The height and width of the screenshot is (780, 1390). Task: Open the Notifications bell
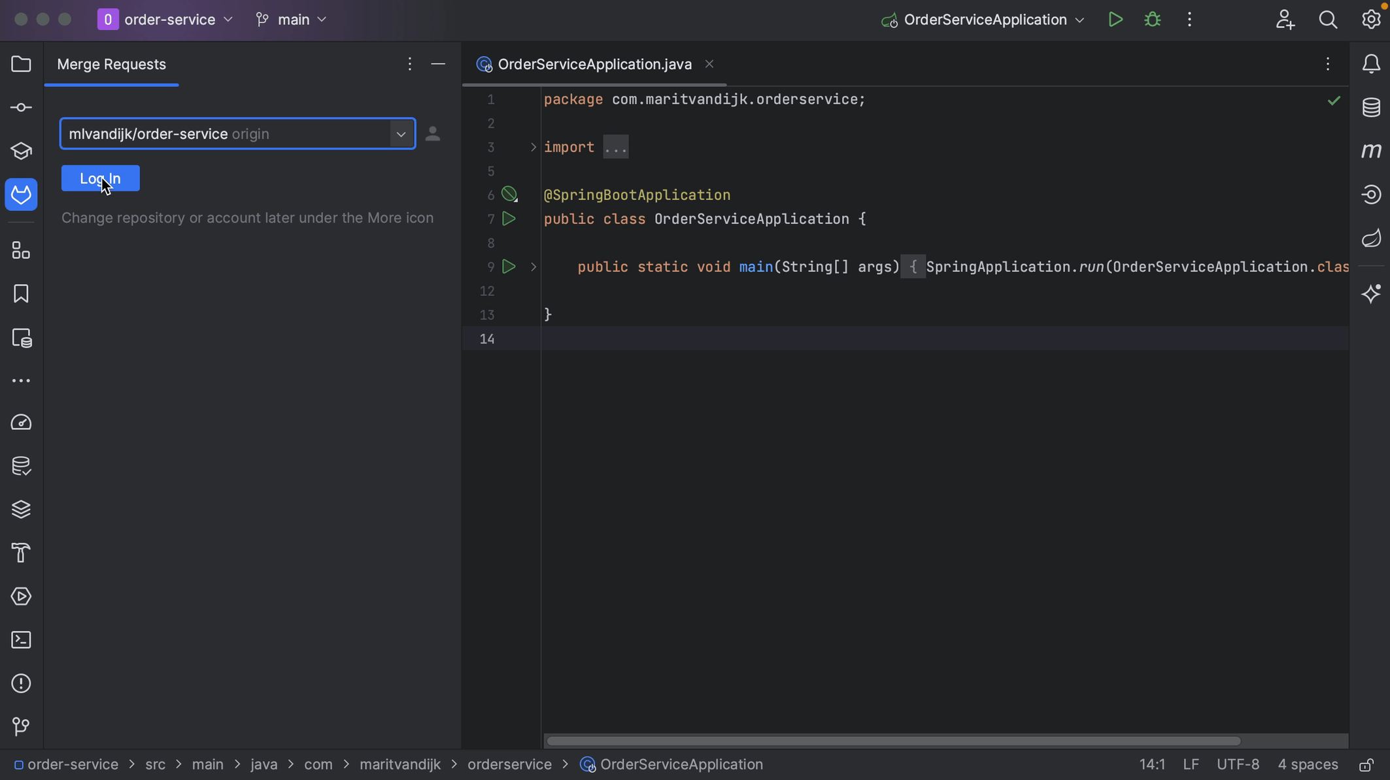click(x=1371, y=63)
